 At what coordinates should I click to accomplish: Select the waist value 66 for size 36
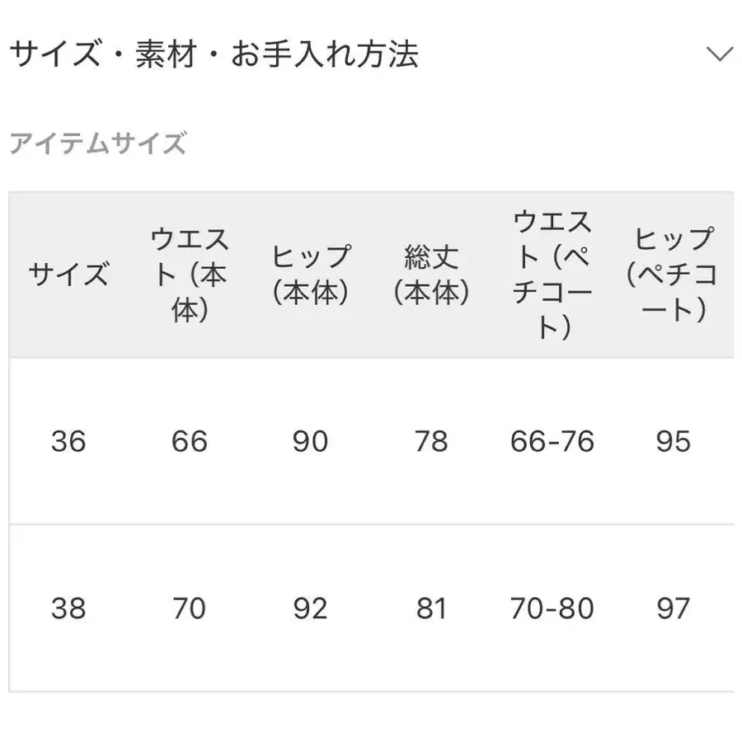click(190, 442)
